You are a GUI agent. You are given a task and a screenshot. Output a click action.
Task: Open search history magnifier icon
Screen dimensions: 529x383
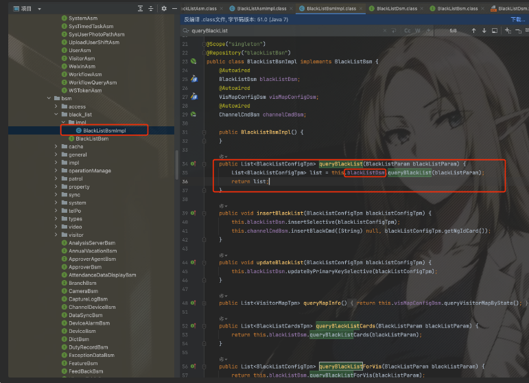click(186, 31)
